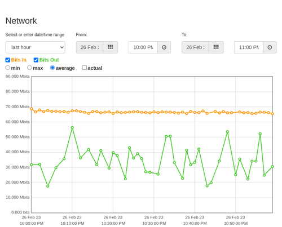Image resolution: width=282 pixels, height=227 pixels.
Task: Click the green Bits Out peak point at 10:10 PM
Action: pyautogui.click(x=72, y=127)
